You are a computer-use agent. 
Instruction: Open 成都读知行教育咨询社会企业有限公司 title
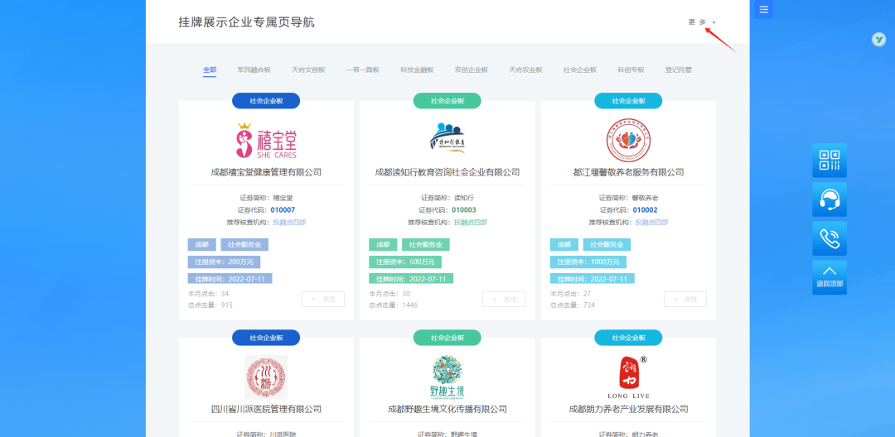(447, 172)
